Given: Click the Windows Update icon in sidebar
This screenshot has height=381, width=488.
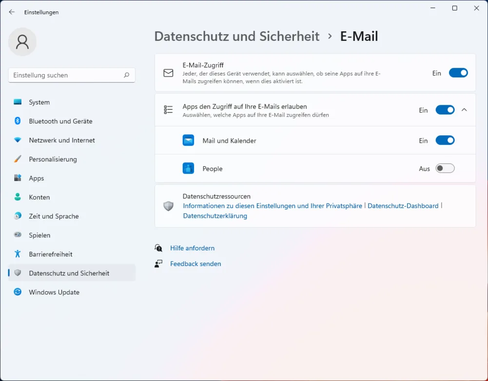Looking at the screenshot, I should pos(18,292).
